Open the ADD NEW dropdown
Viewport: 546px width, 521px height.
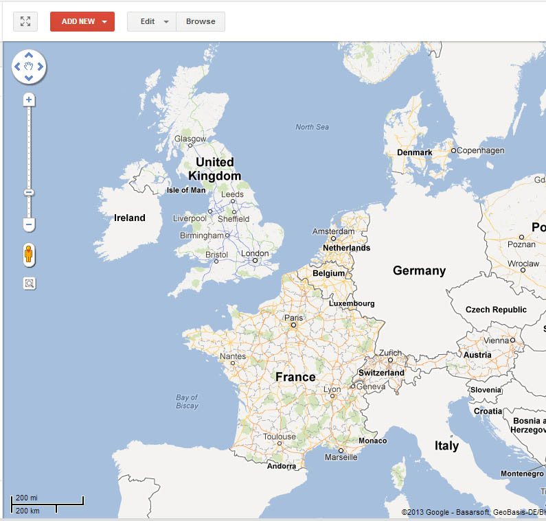[82, 21]
